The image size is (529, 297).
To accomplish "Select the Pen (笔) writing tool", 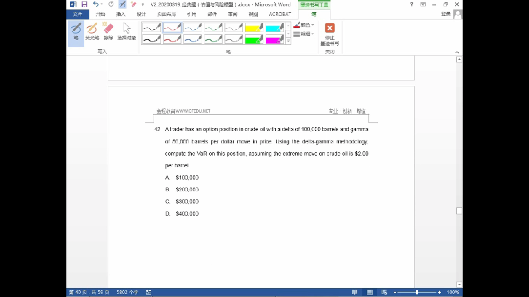I will [76, 32].
